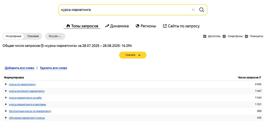Open the Россия region dropdown
This screenshot has height=123, width=265.
tap(55, 36)
